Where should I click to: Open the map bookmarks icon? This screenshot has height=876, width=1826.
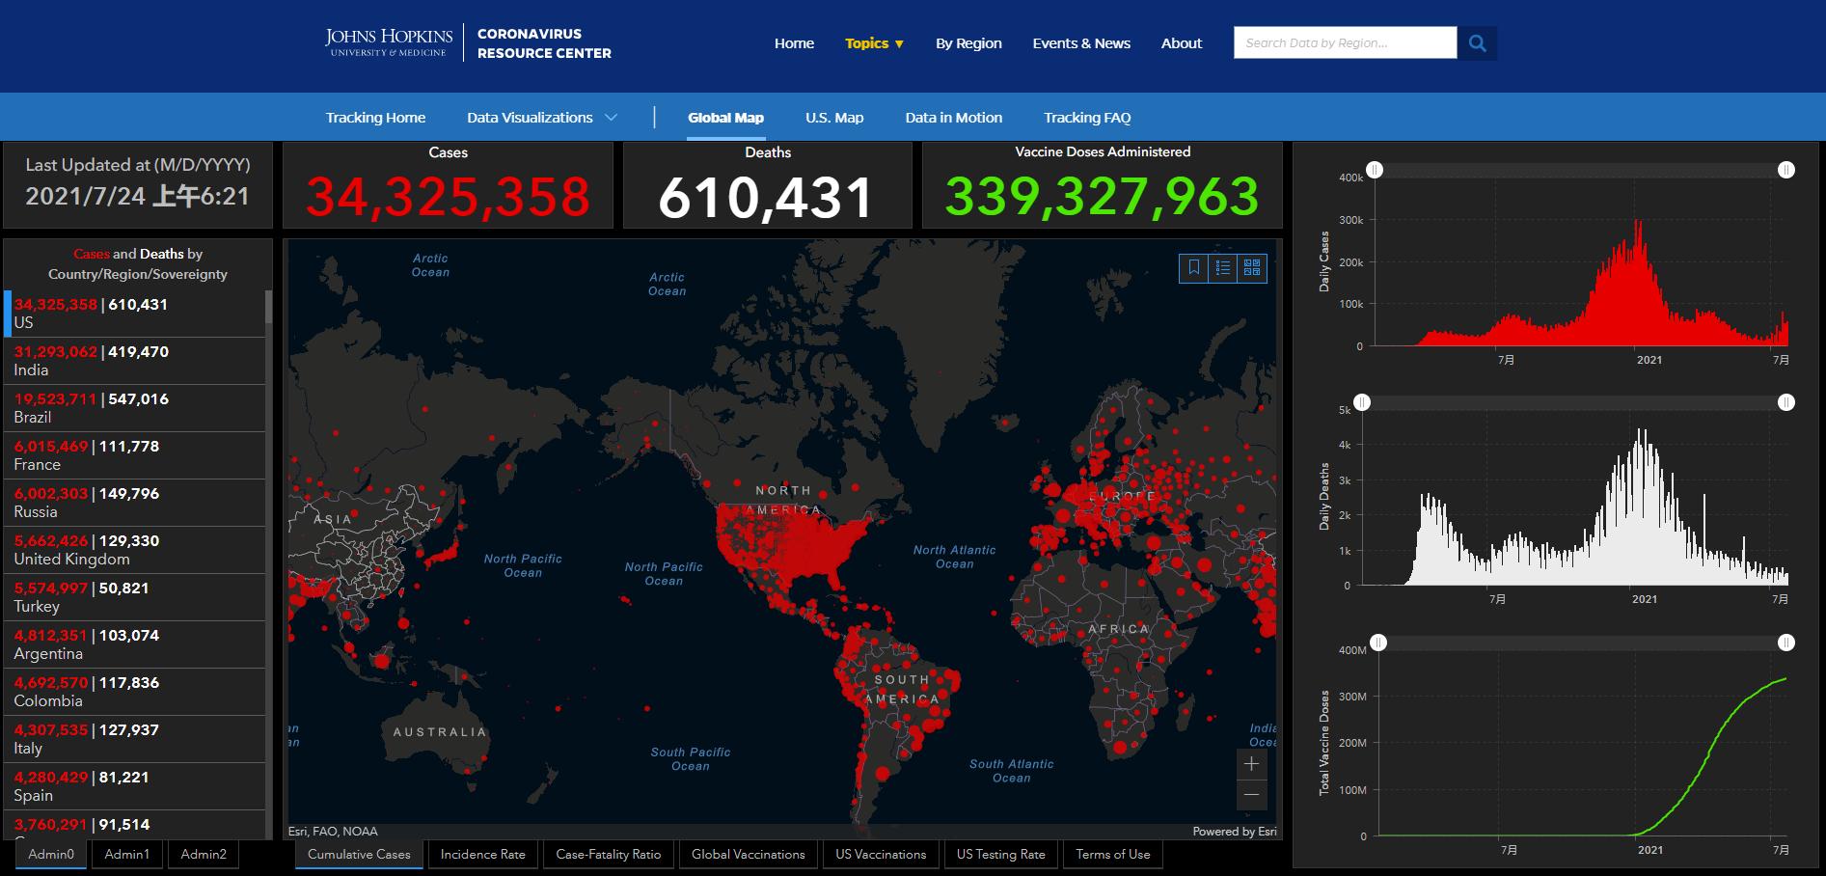click(1194, 268)
